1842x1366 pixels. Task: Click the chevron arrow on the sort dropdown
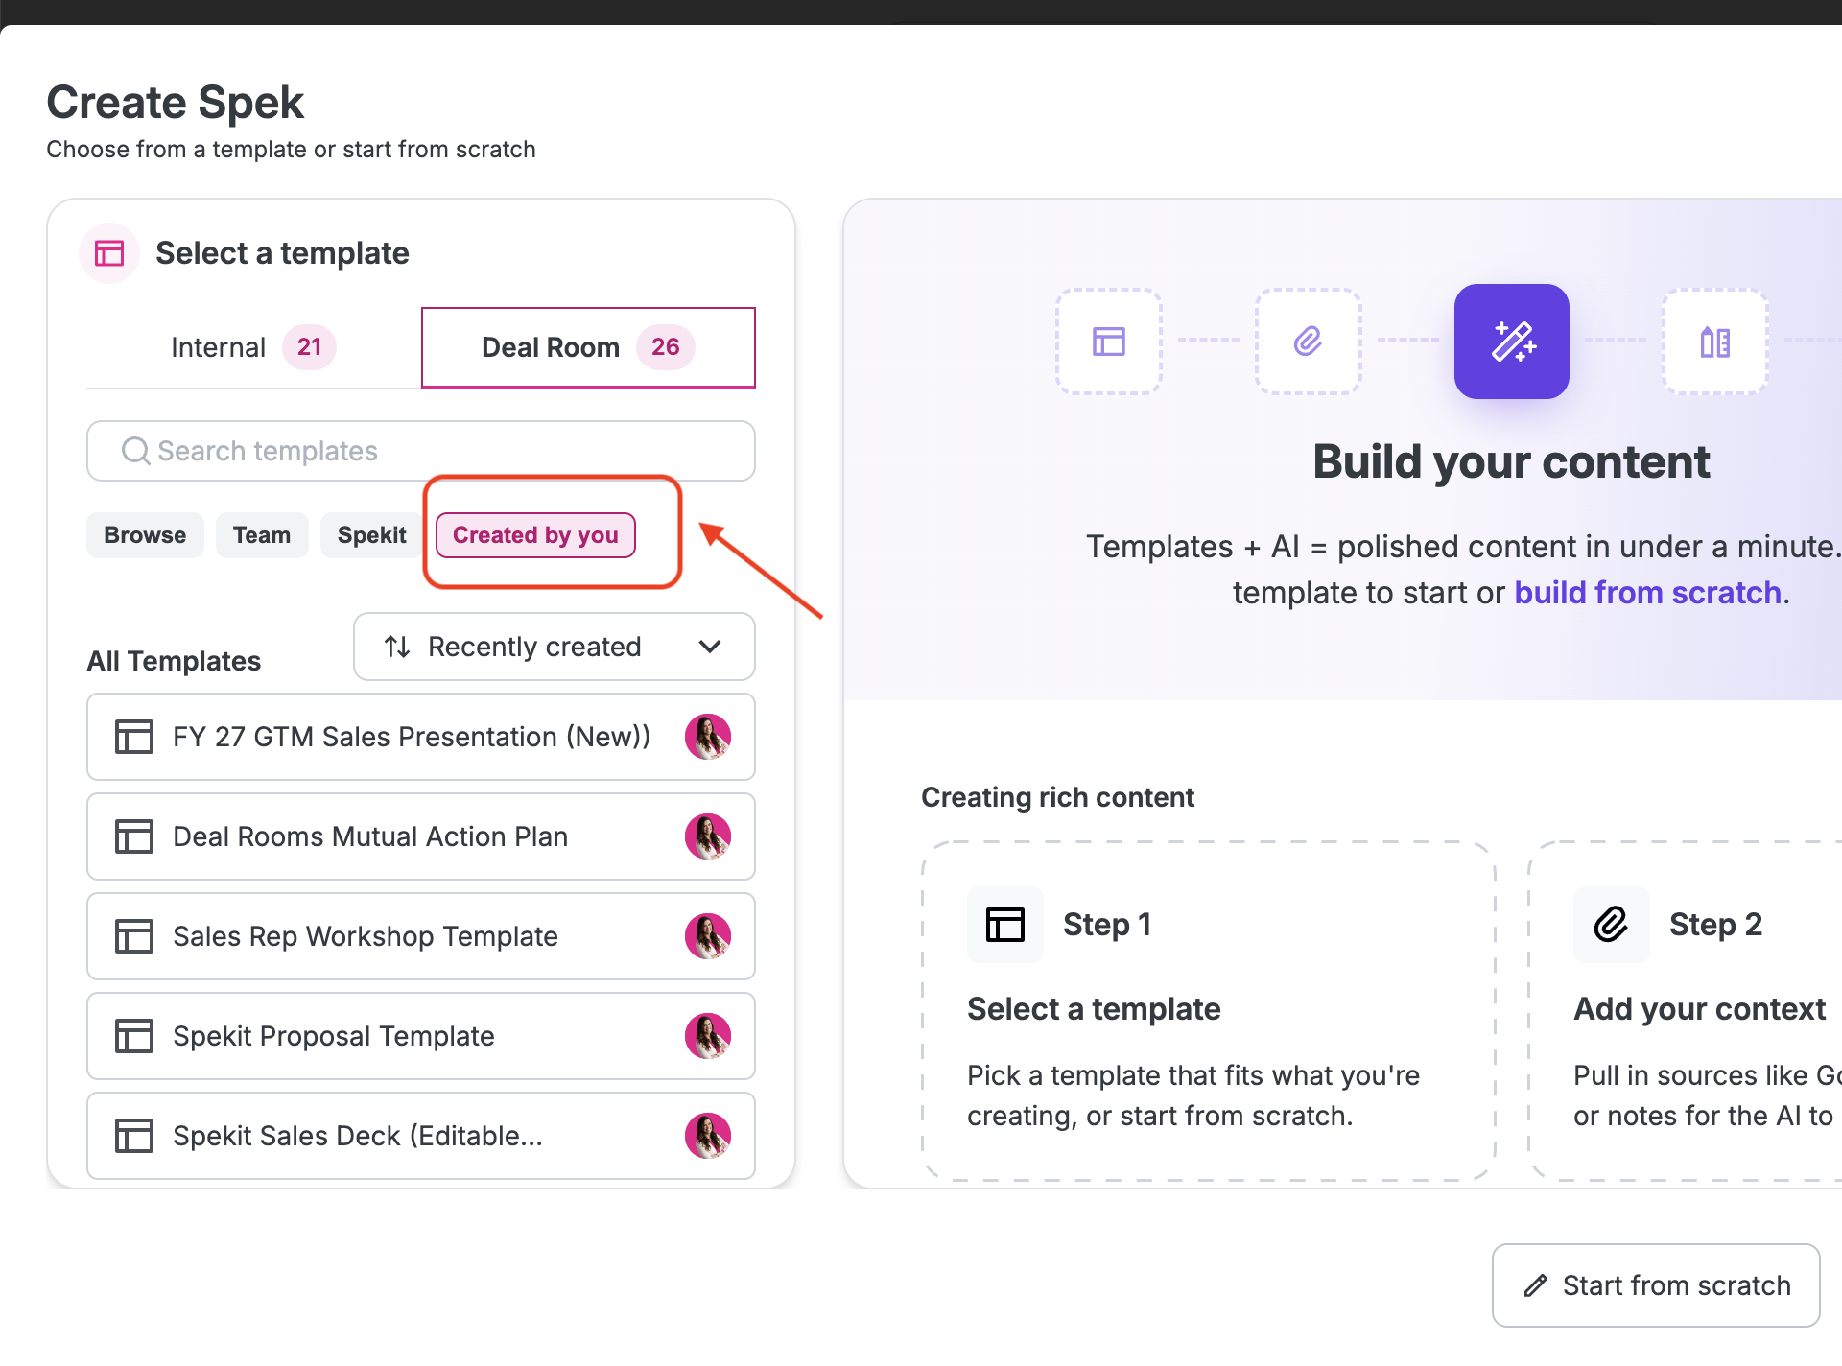(710, 647)
